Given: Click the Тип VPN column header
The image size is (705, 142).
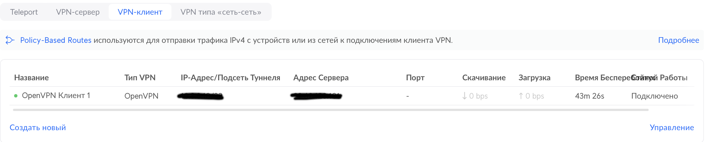Looking at the screenshot, I should tap(140, 78).
